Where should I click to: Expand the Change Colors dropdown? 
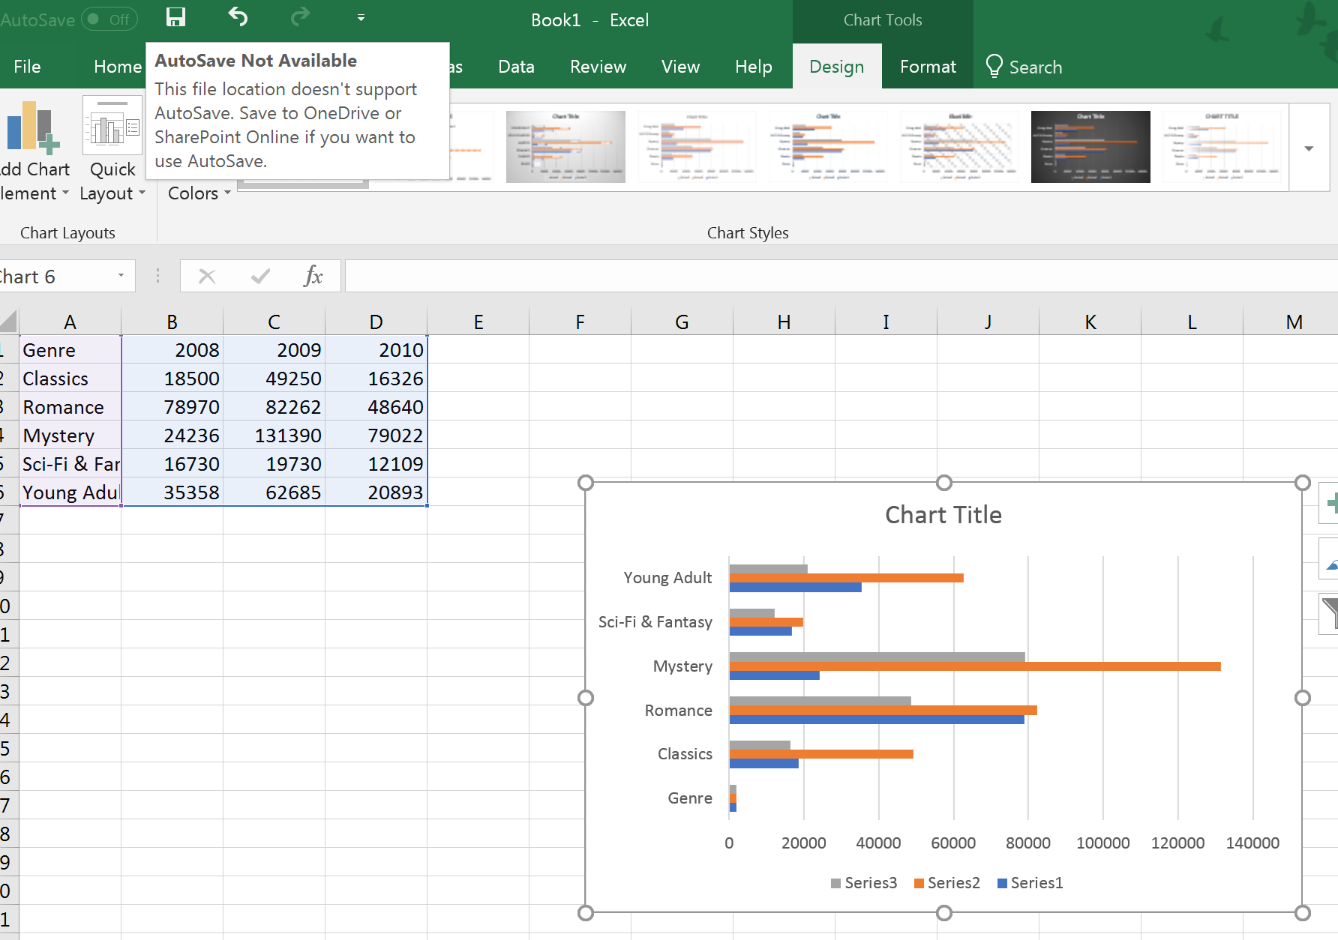tap(199, 193)
